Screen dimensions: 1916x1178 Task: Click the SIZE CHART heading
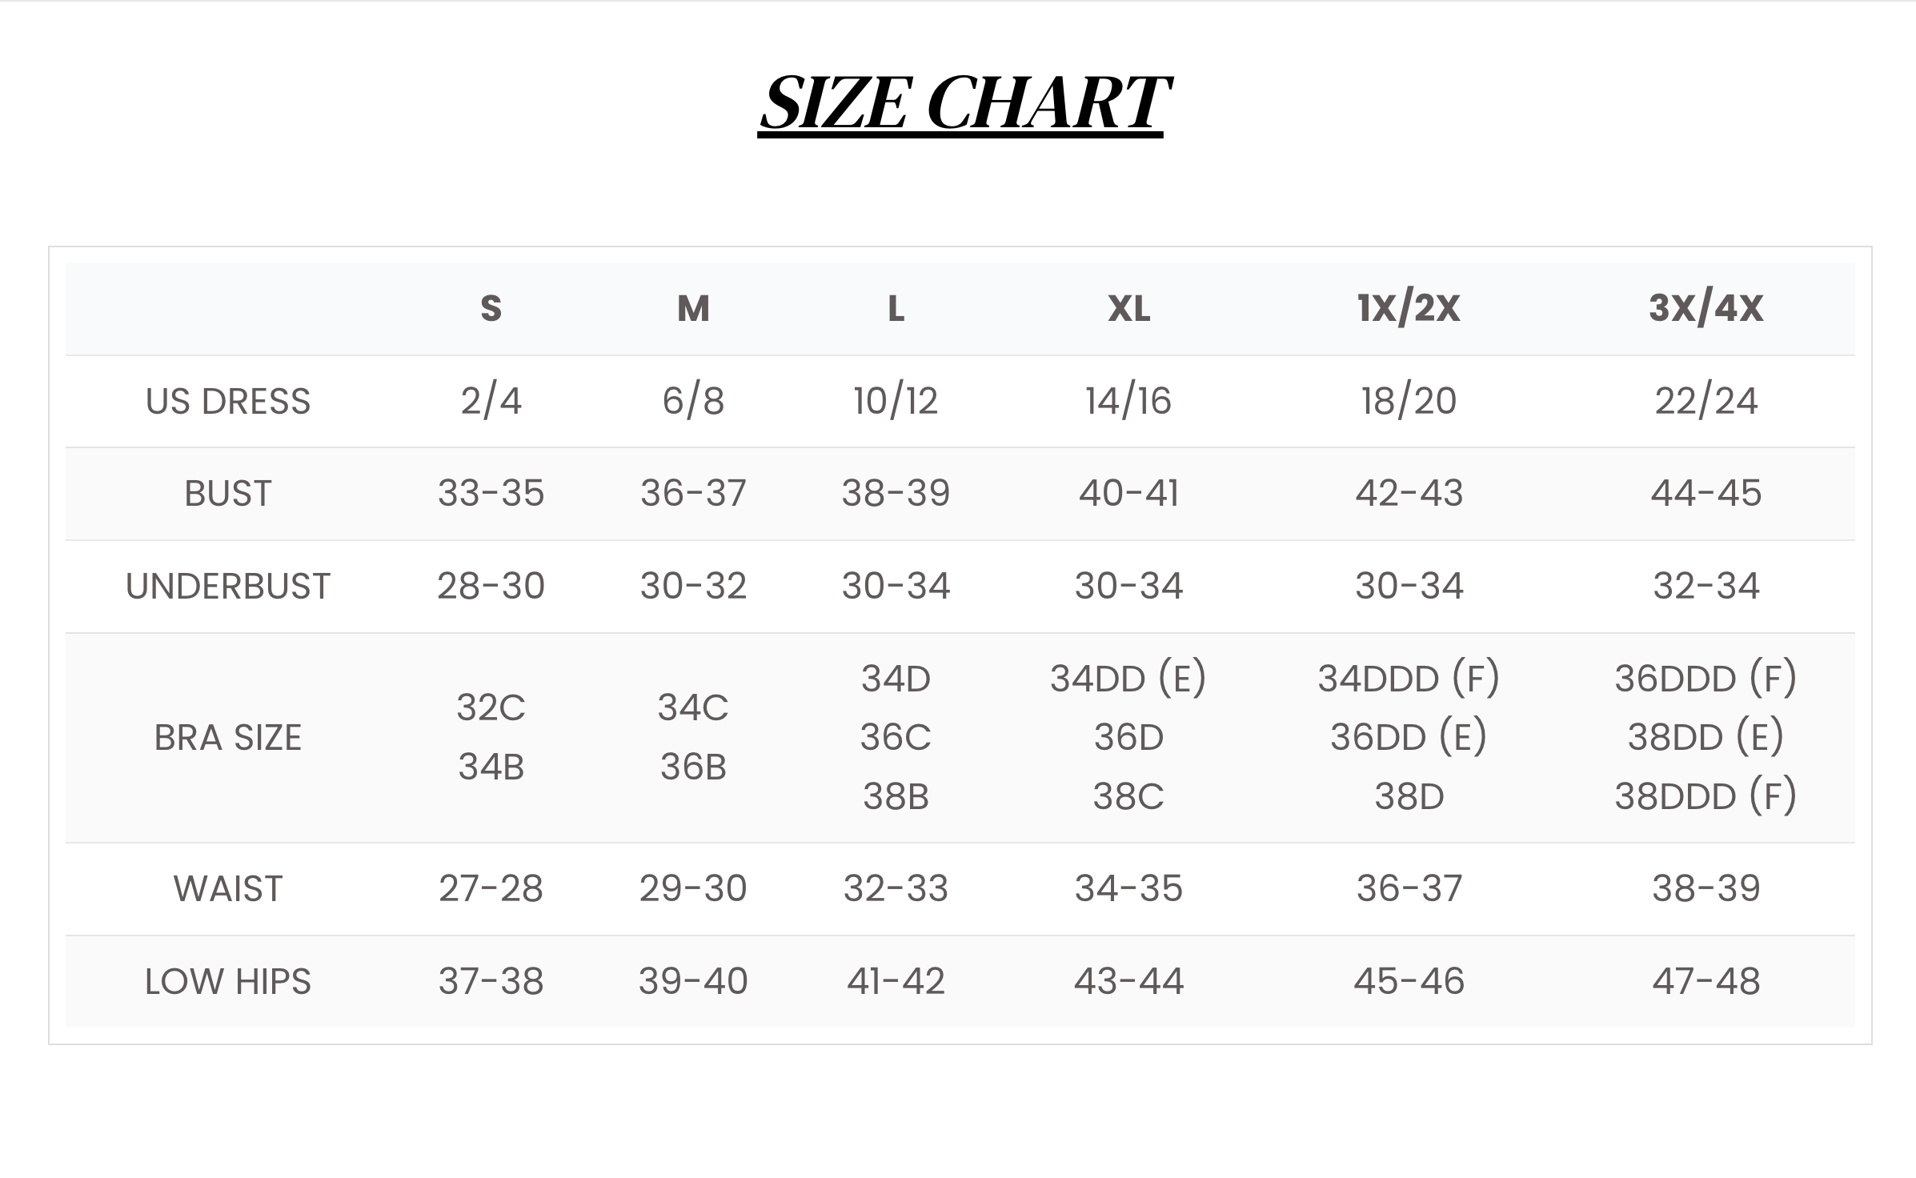click(960, 104)
